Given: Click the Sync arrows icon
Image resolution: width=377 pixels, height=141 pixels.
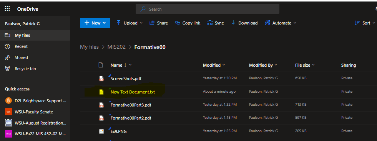Looking at the screenshot, I should click(x=210, y=23).
